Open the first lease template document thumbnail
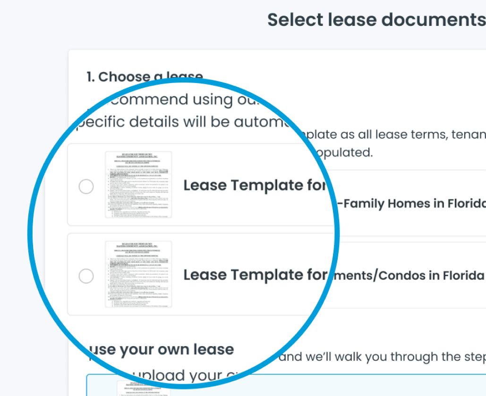The width and height of the screenshot is (486, 396). [138, 185]
